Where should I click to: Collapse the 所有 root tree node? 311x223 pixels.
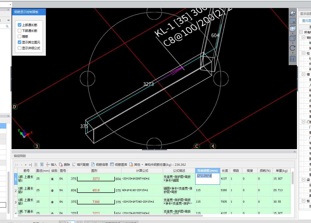tap(301, 32)
